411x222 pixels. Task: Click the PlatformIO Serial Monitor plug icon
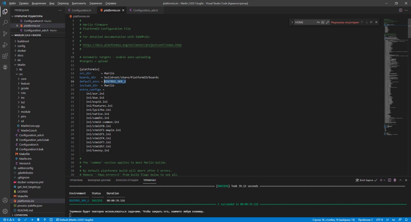coord(45,220)
